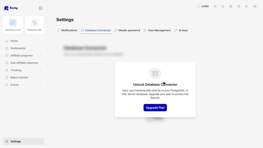Click the Add Routy Link card
Image resolution: width=263 pixels, height=148 pixels.
coord(13,25)
